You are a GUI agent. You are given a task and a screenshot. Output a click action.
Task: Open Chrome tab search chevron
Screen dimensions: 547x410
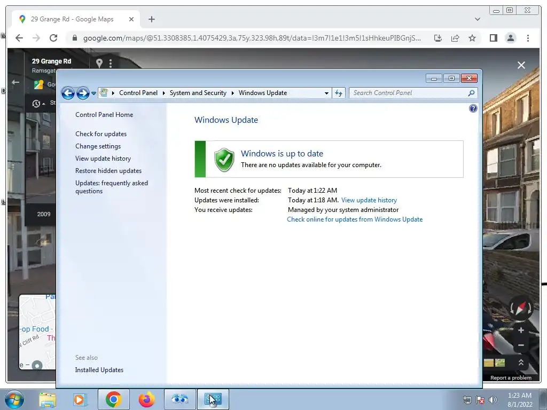(x=478, y=19)
